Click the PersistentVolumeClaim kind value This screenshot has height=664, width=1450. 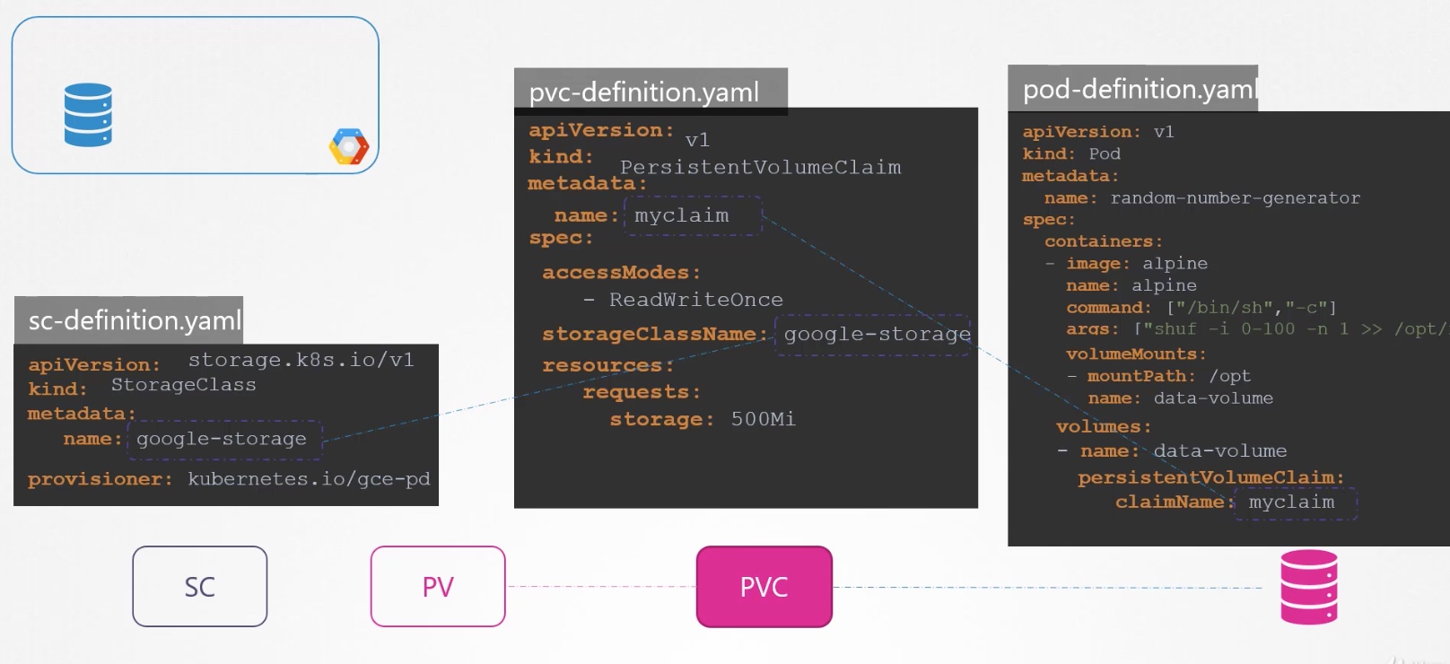click(760, 168)
